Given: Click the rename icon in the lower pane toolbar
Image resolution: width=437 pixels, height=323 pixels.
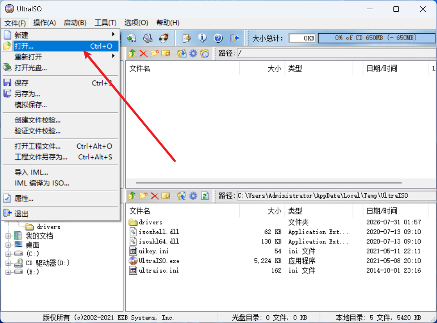Looking at the screenshot, I should [166, 196].
